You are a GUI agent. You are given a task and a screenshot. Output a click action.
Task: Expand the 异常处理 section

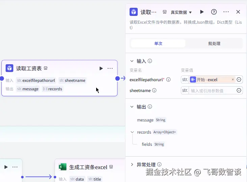(x=132, y=164)
